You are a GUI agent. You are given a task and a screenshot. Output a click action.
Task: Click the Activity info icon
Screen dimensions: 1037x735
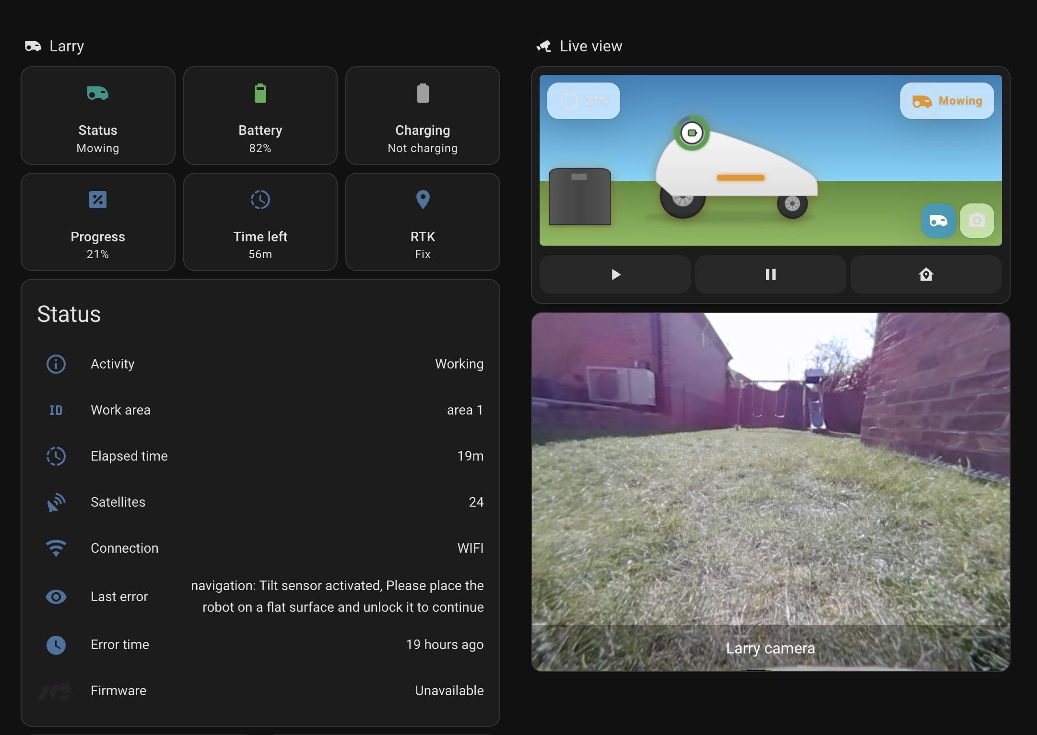[x=56, y=364]
